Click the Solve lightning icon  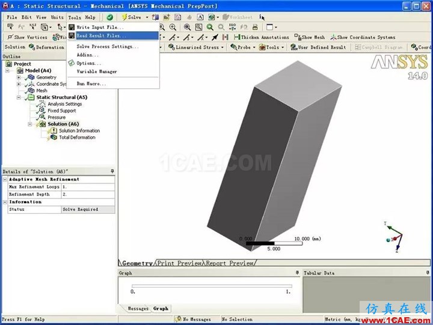(x=124, y=17)
